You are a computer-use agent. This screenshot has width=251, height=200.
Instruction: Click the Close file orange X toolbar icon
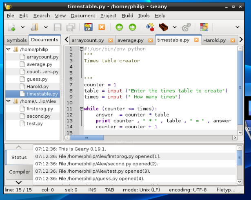pos(102,27)
